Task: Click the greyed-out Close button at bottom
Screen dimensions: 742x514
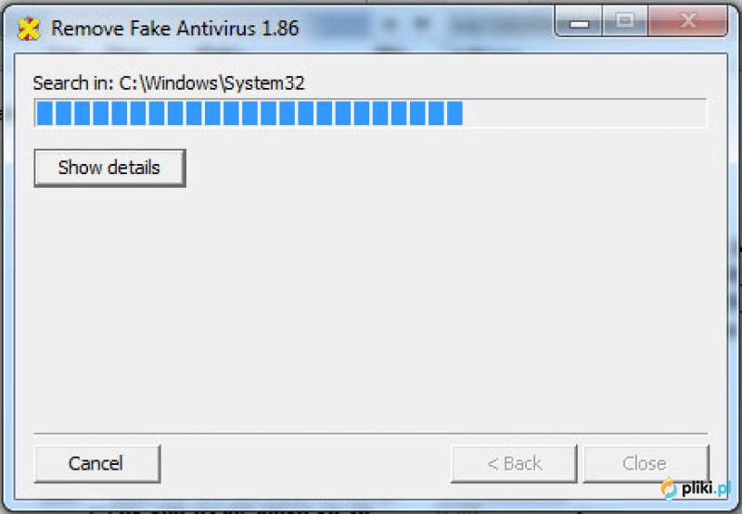Action: coord(646,463)
